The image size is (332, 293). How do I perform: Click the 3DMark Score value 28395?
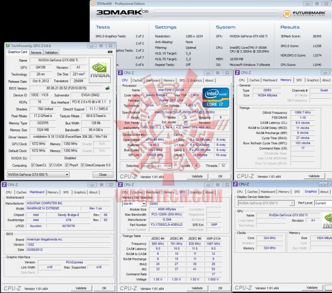click(317, 36)
